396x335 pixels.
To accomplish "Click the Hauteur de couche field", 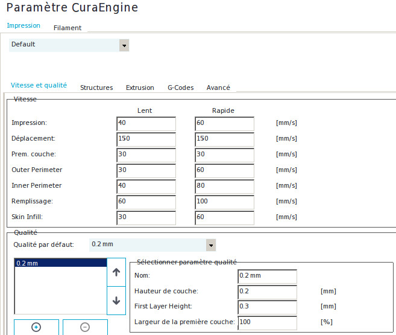I will 268,292.
